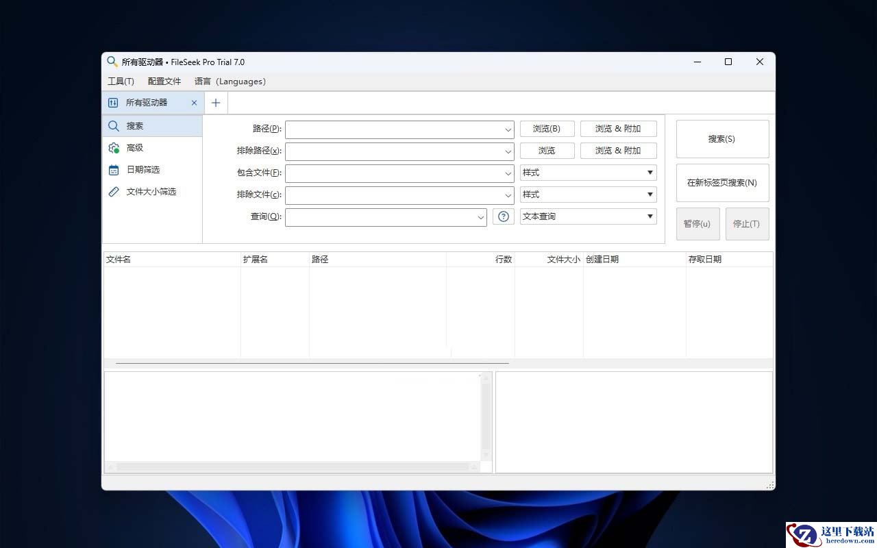
Task: Click the 所有驱动器 tab settings icon
Action: pyautogui.click(x=113, y=103)
